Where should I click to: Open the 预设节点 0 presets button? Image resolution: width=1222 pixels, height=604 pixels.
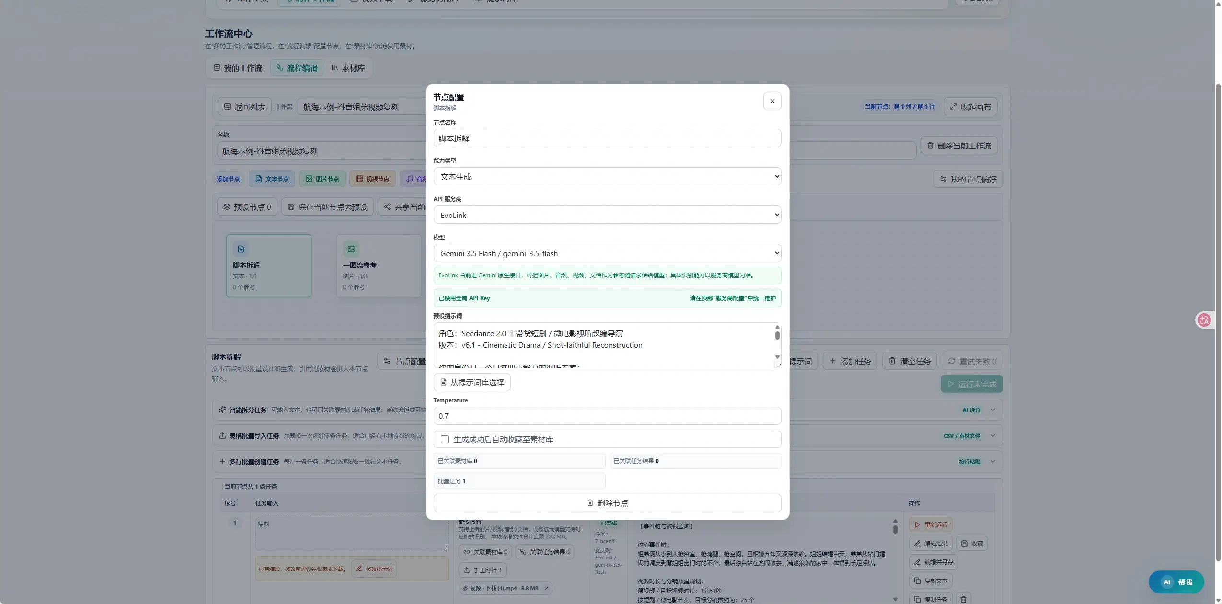pos(247,207)
